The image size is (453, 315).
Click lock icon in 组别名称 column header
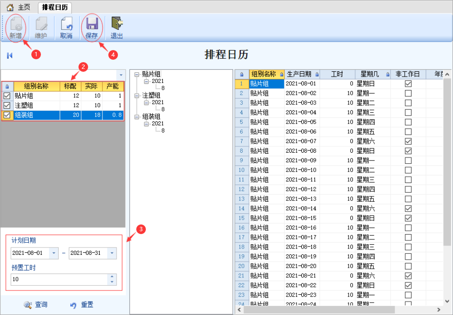(282, 75)
